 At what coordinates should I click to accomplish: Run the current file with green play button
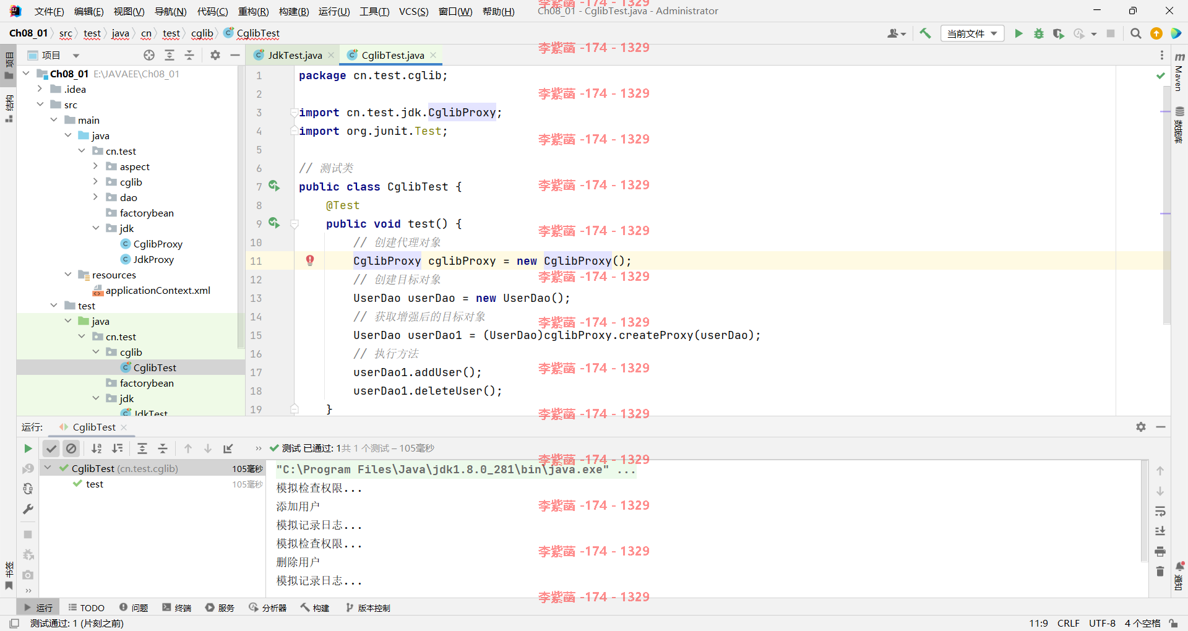[1018, 33]
